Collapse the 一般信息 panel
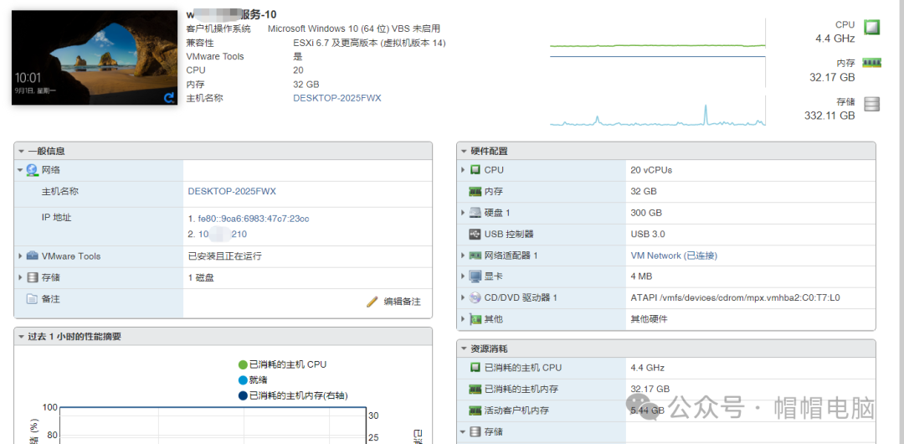The height and width of the screenshot is (444, 904). coord(21,152)
